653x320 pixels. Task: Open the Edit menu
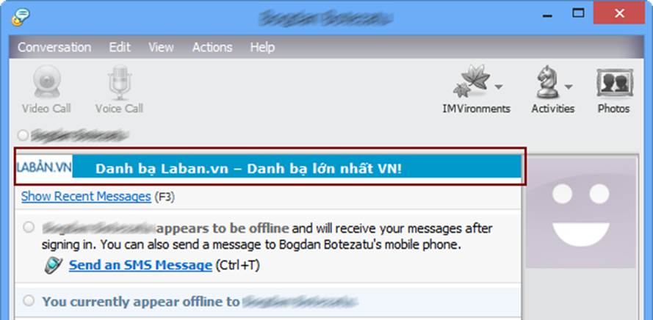120,48
